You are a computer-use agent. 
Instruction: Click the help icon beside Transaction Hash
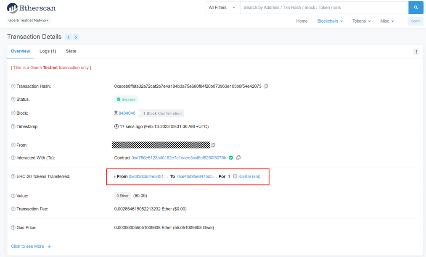tap(13, 87)
